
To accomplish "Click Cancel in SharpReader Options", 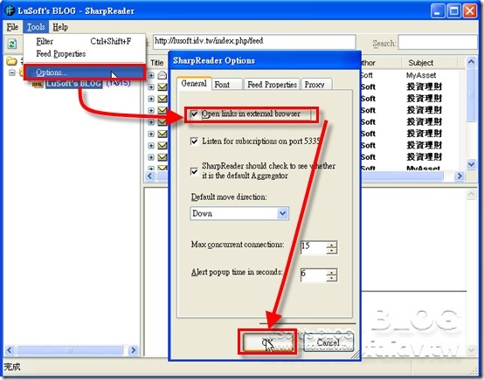I will pyautogui.click(x=328, y=342).
